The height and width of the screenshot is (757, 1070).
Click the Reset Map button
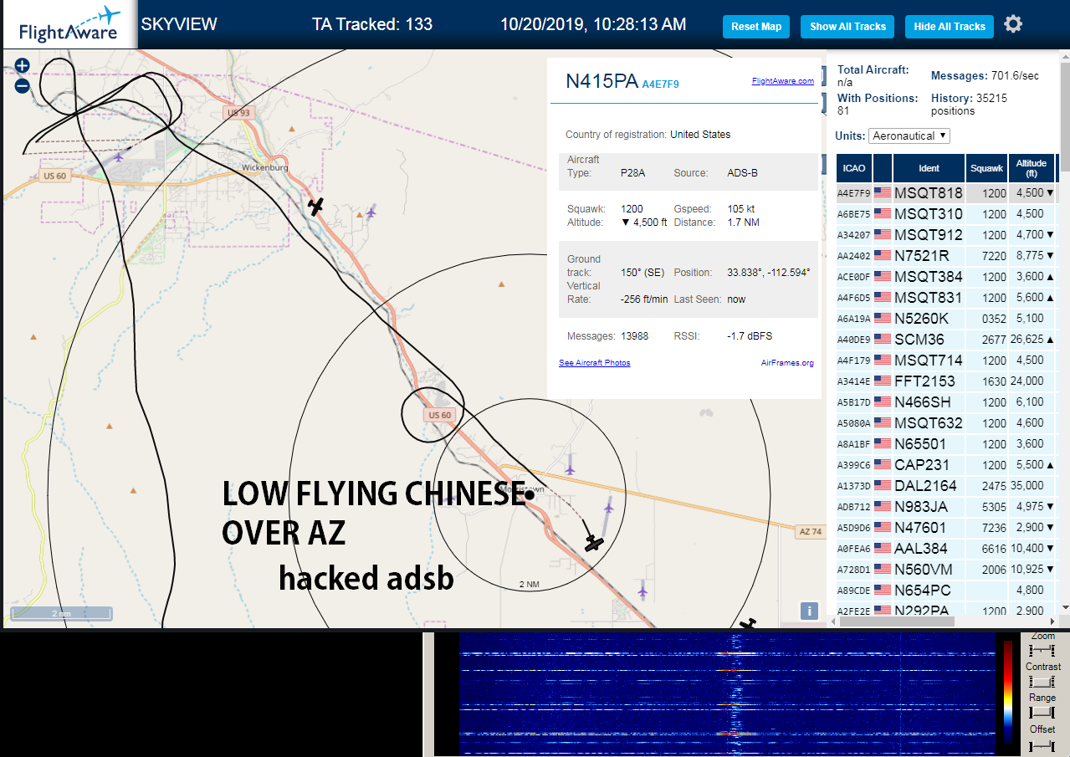(x=756, y=26)
